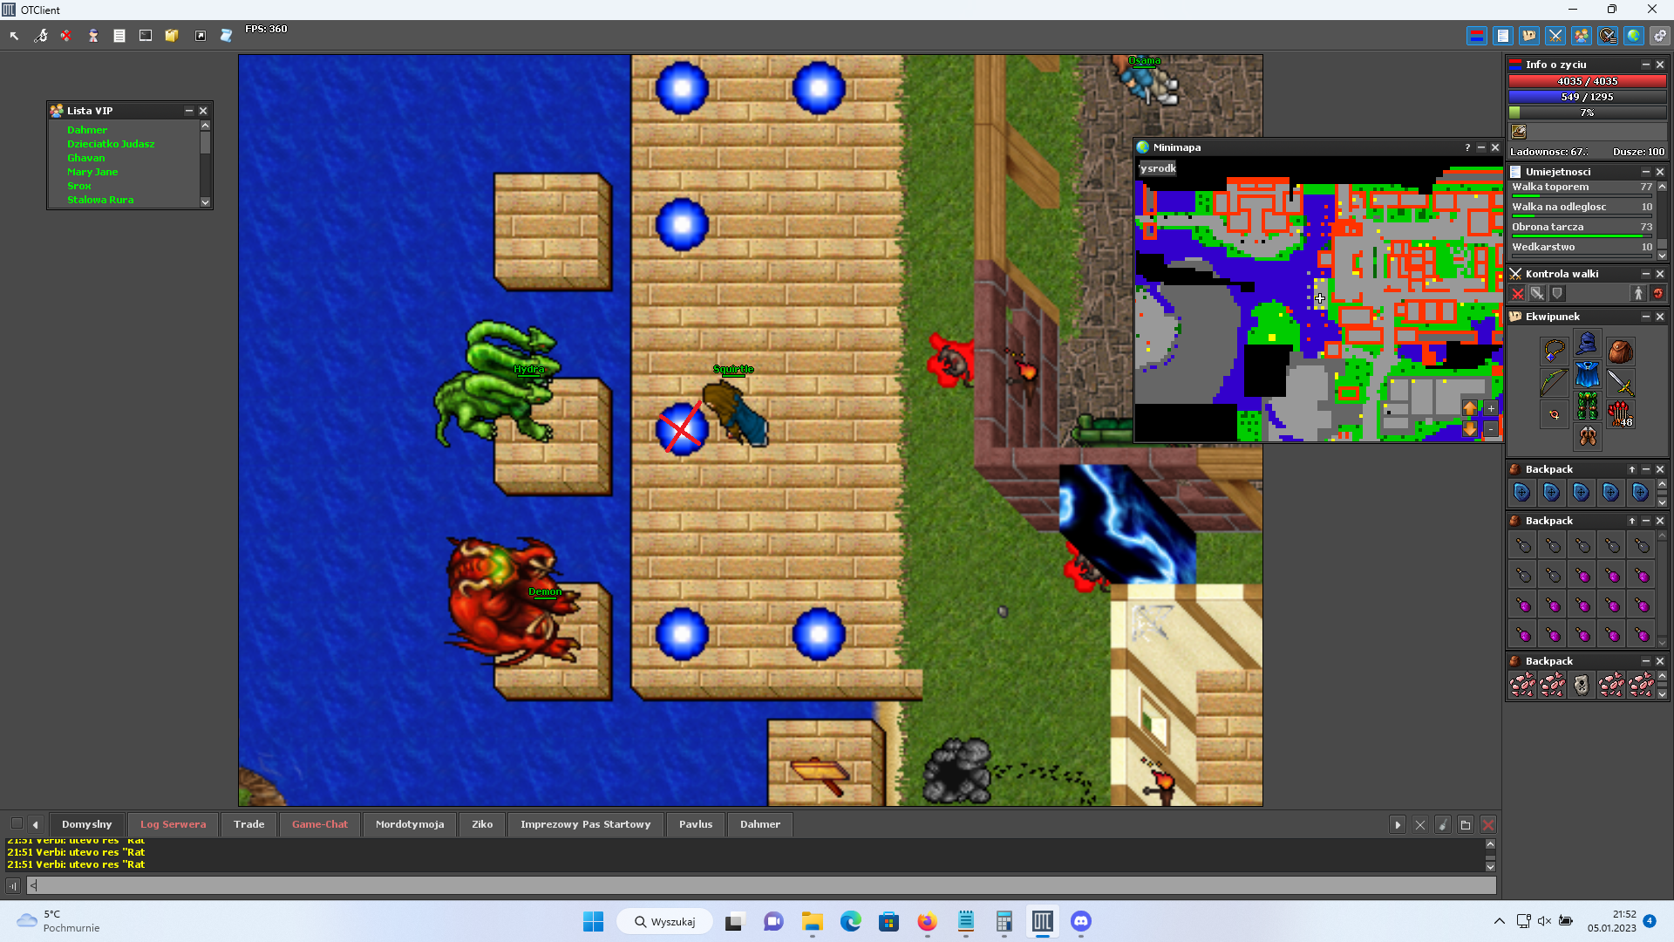Viewport: 1674px width, 942px height.
Task: Open options via the wrench-gear icon
Action: coord(40,36)
